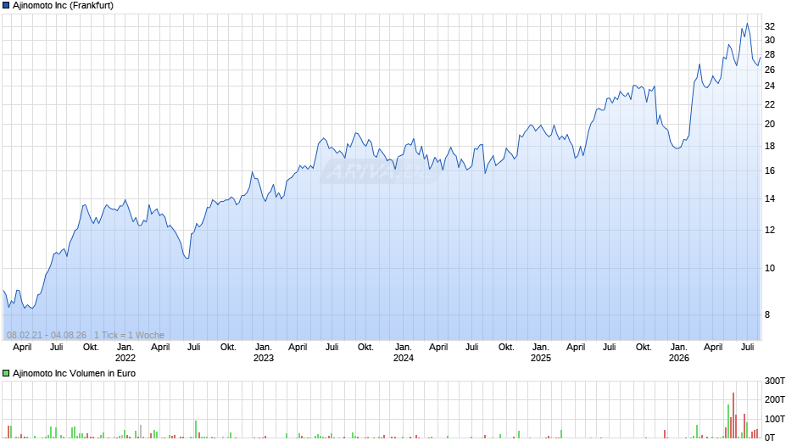
Task: Click the price axis label 20
Action: pos(770,124)
